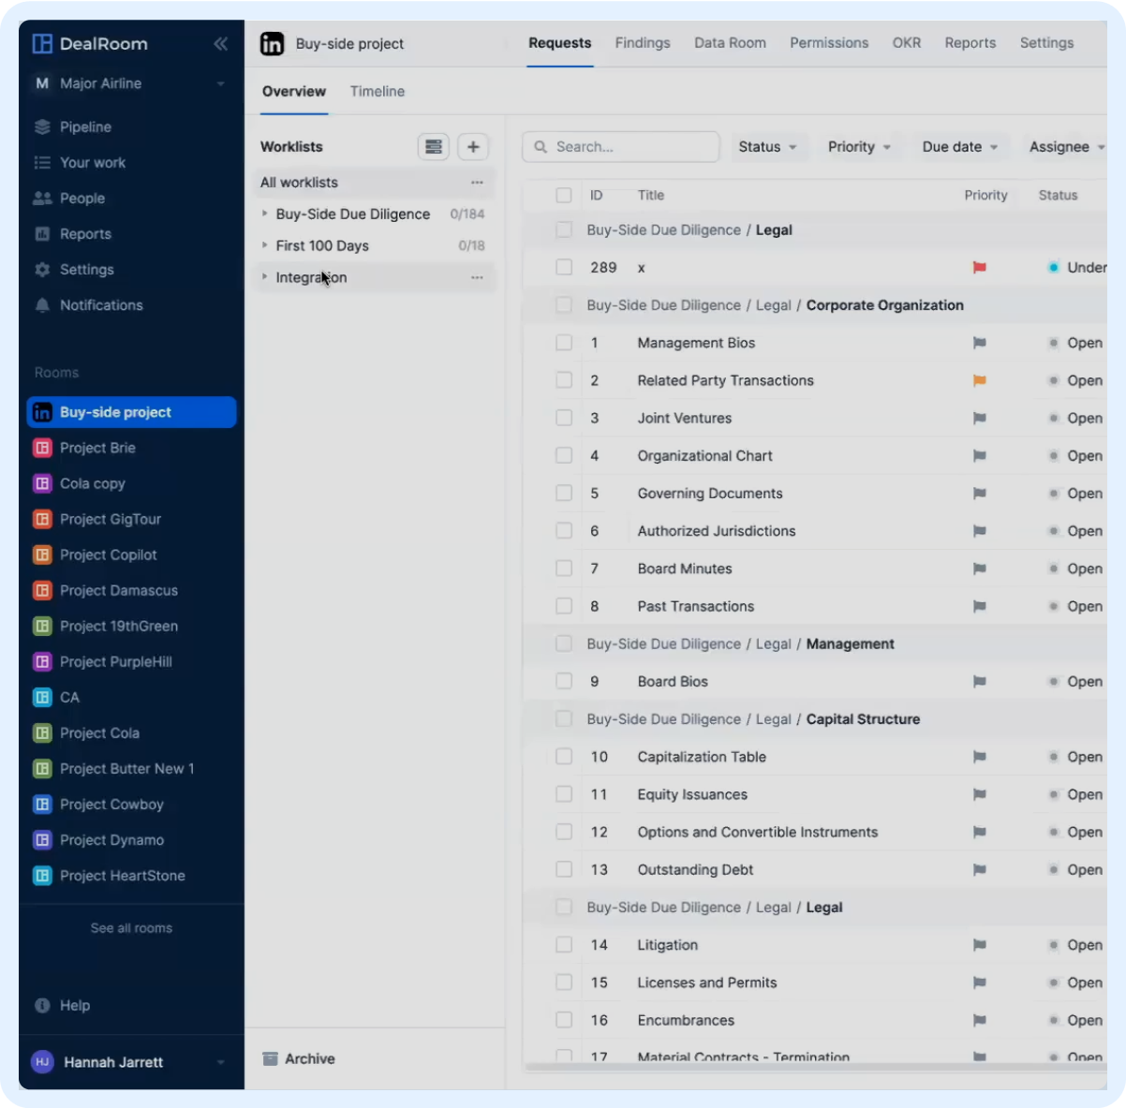Click the red priority flag on request 289

pos(979,267)
